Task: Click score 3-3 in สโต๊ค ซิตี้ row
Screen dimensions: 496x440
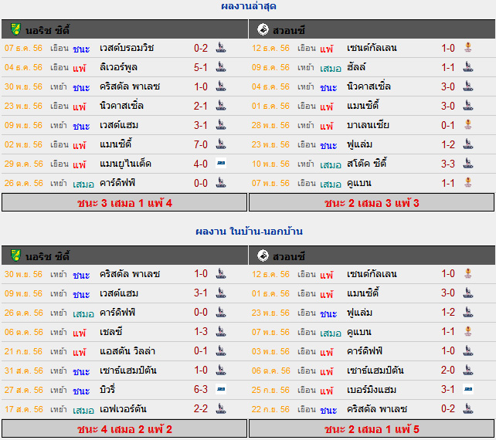Action: point(448,164)
